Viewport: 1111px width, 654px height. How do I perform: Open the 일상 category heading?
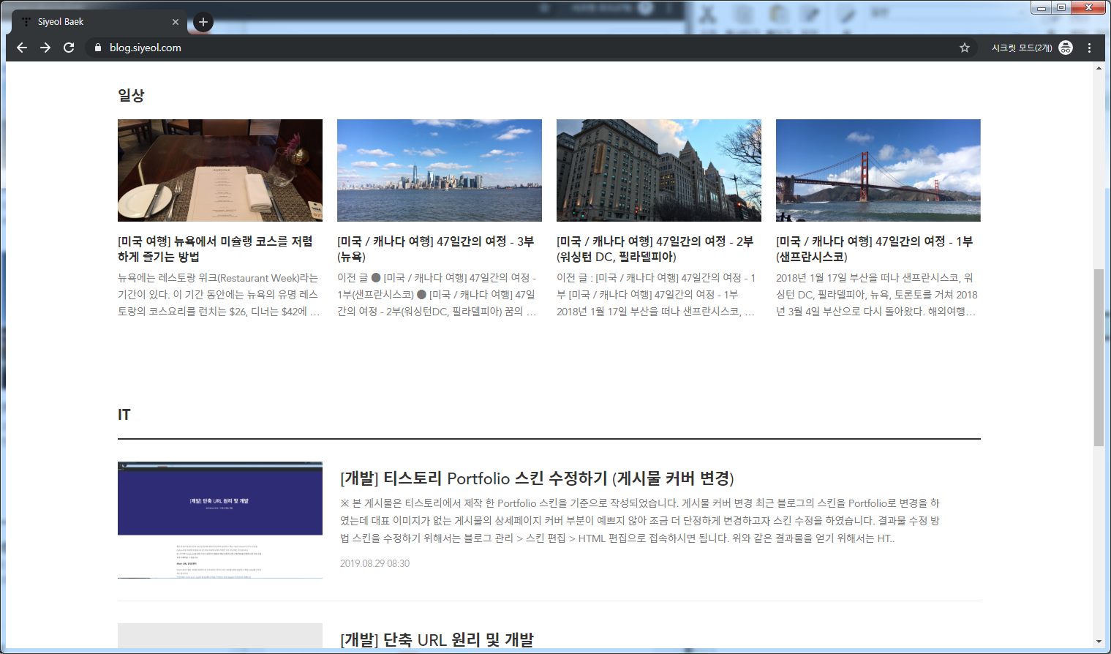pyautogui.click(x=131, y=95)
